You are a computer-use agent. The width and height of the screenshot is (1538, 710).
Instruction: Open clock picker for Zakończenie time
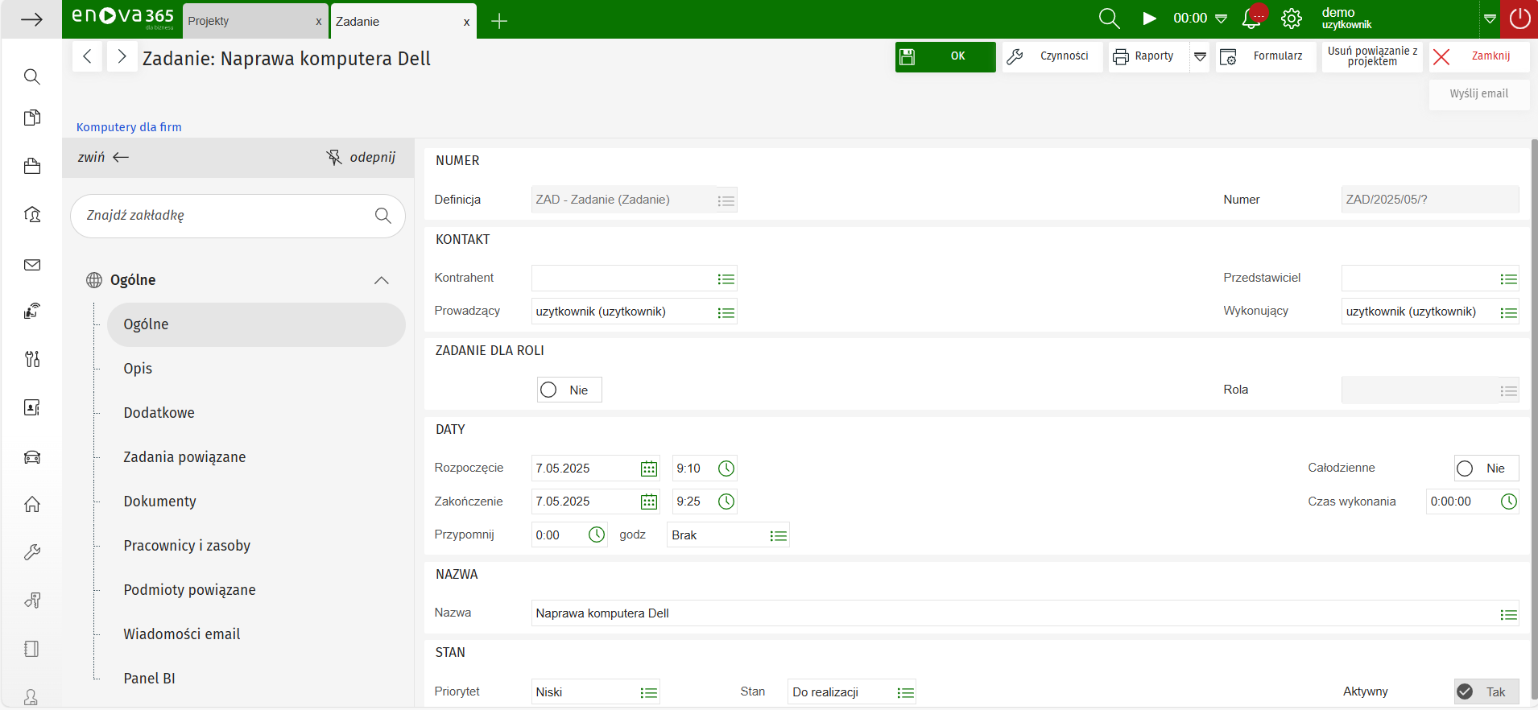coord(726,502)
